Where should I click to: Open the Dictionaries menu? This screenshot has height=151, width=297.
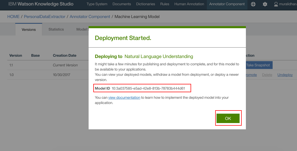(145, 4)
